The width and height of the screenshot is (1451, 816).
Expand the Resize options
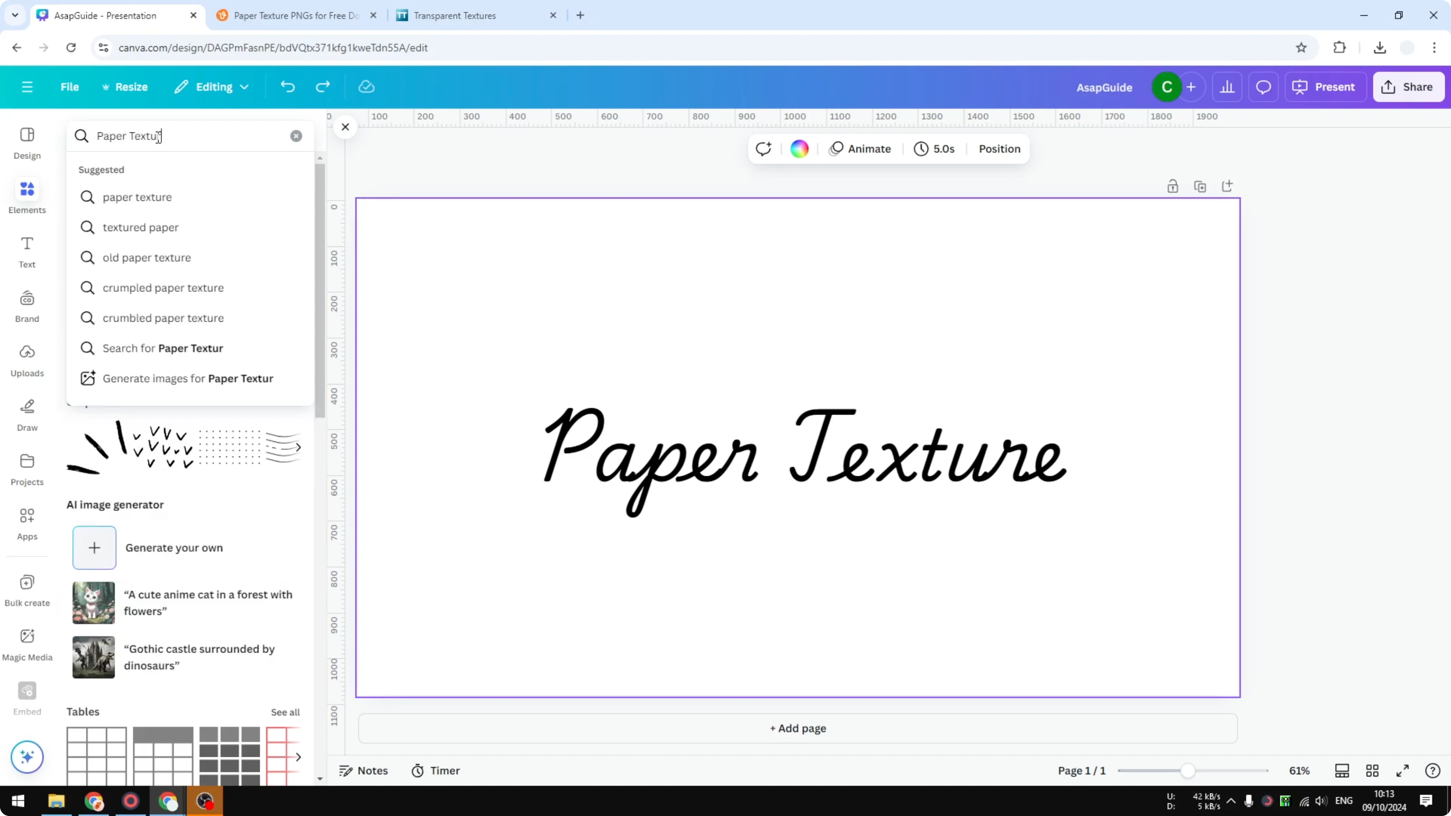click(x=125, y=87)
